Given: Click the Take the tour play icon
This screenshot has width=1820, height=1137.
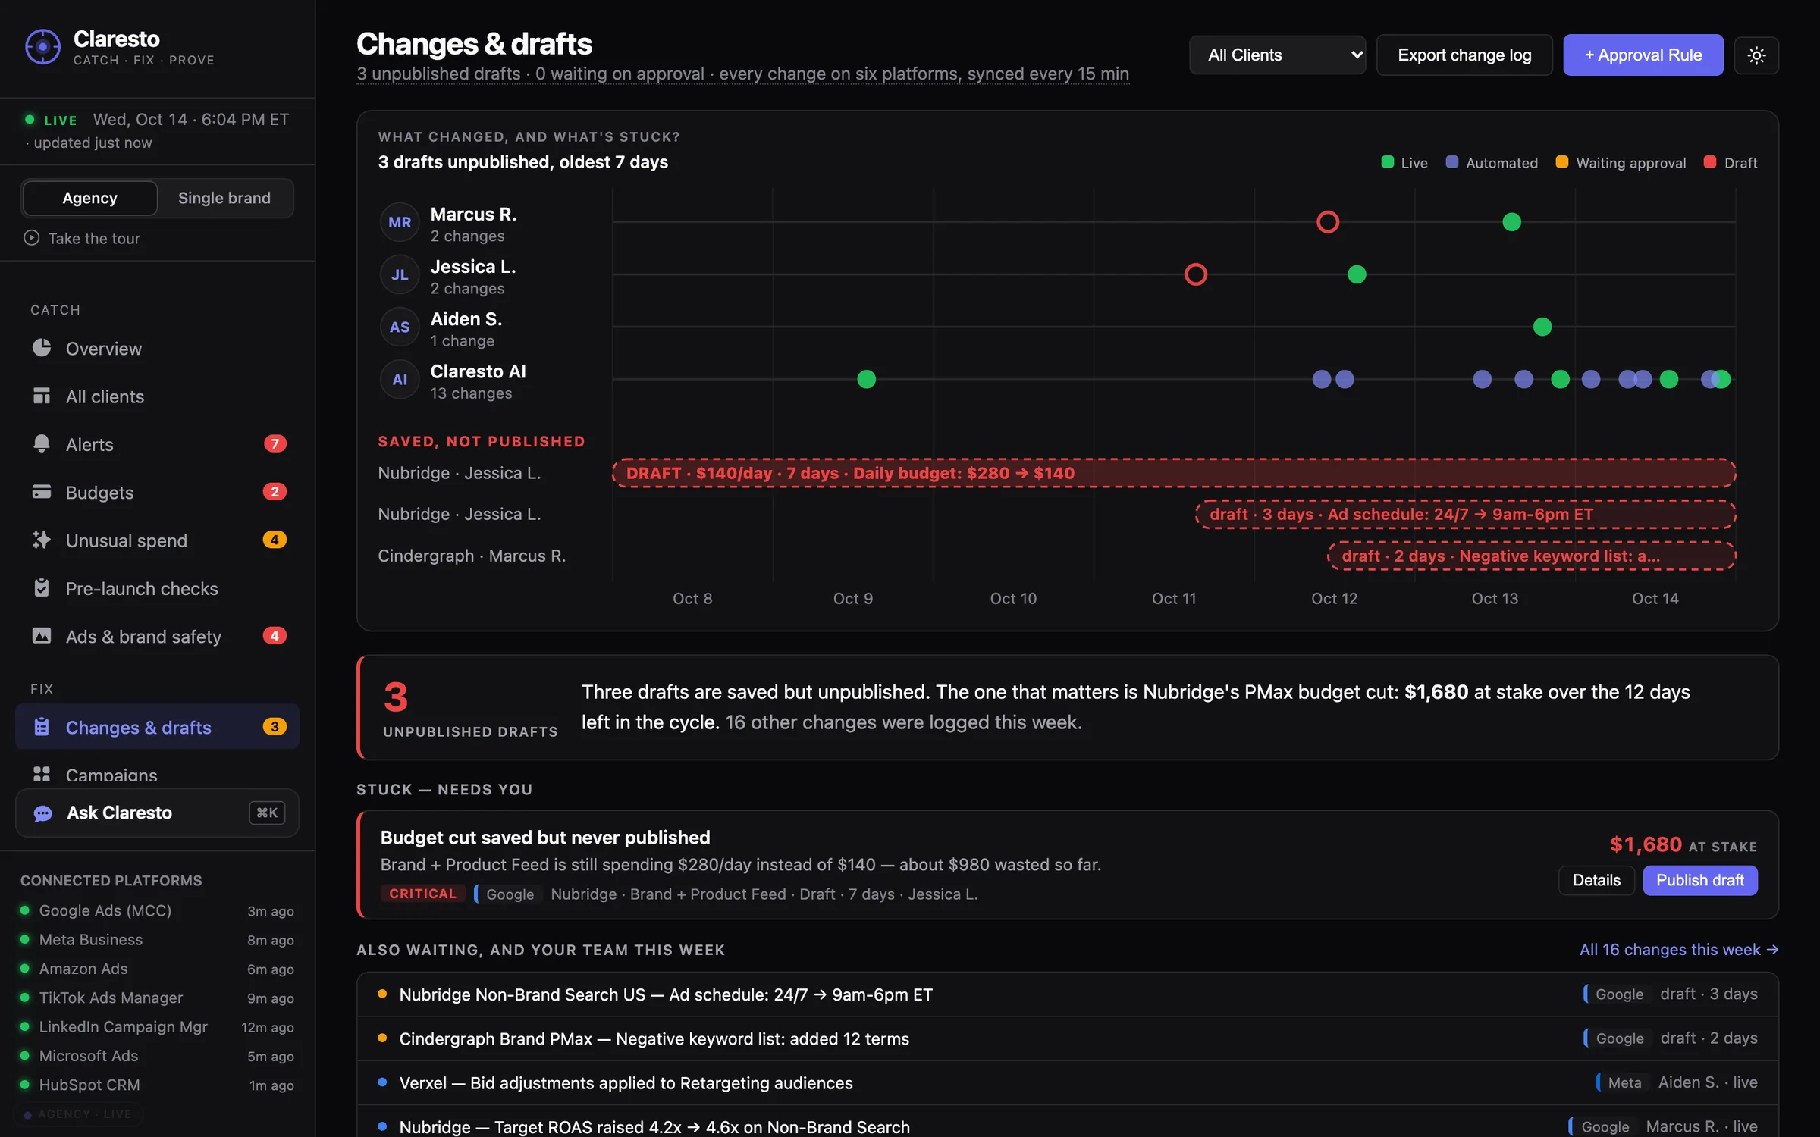Looking at the screenshot, I should (x=31, y=238).
